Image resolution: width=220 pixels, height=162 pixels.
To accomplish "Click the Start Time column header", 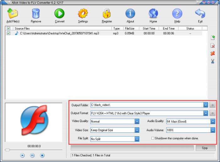I will [x=149, y=28].
